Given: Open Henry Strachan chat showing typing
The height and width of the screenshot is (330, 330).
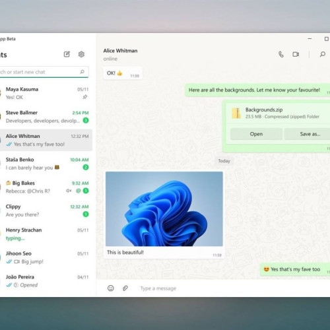Looking at the screenshot, I should point(46,234).
